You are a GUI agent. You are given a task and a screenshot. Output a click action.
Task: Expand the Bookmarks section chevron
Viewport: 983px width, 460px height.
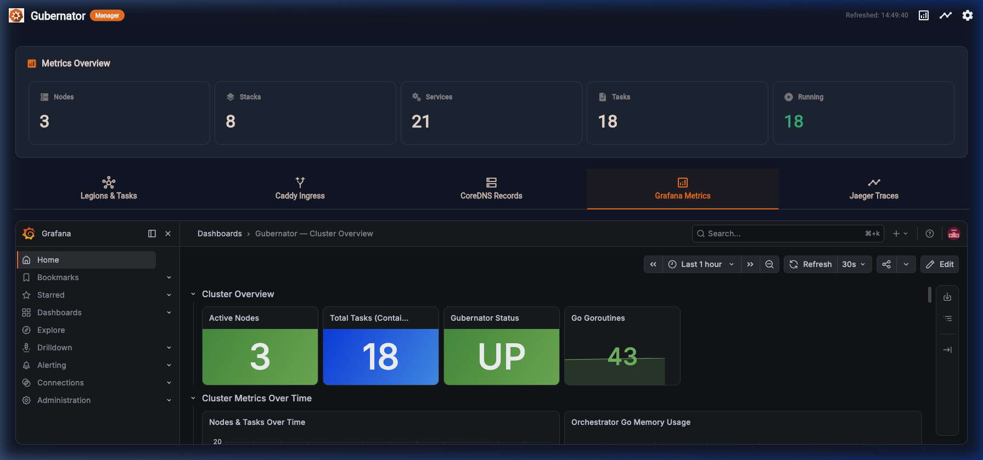(169, 277)
